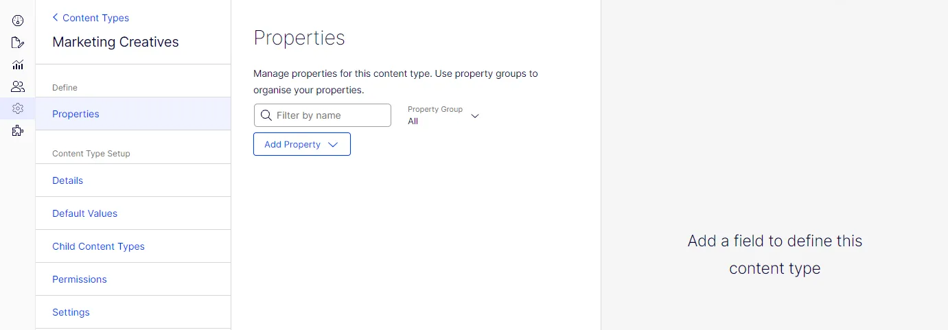Viewport: 948px width, 330px height.
Task: Click the Marketing Creatives title
Action: (x=115, y=42)
